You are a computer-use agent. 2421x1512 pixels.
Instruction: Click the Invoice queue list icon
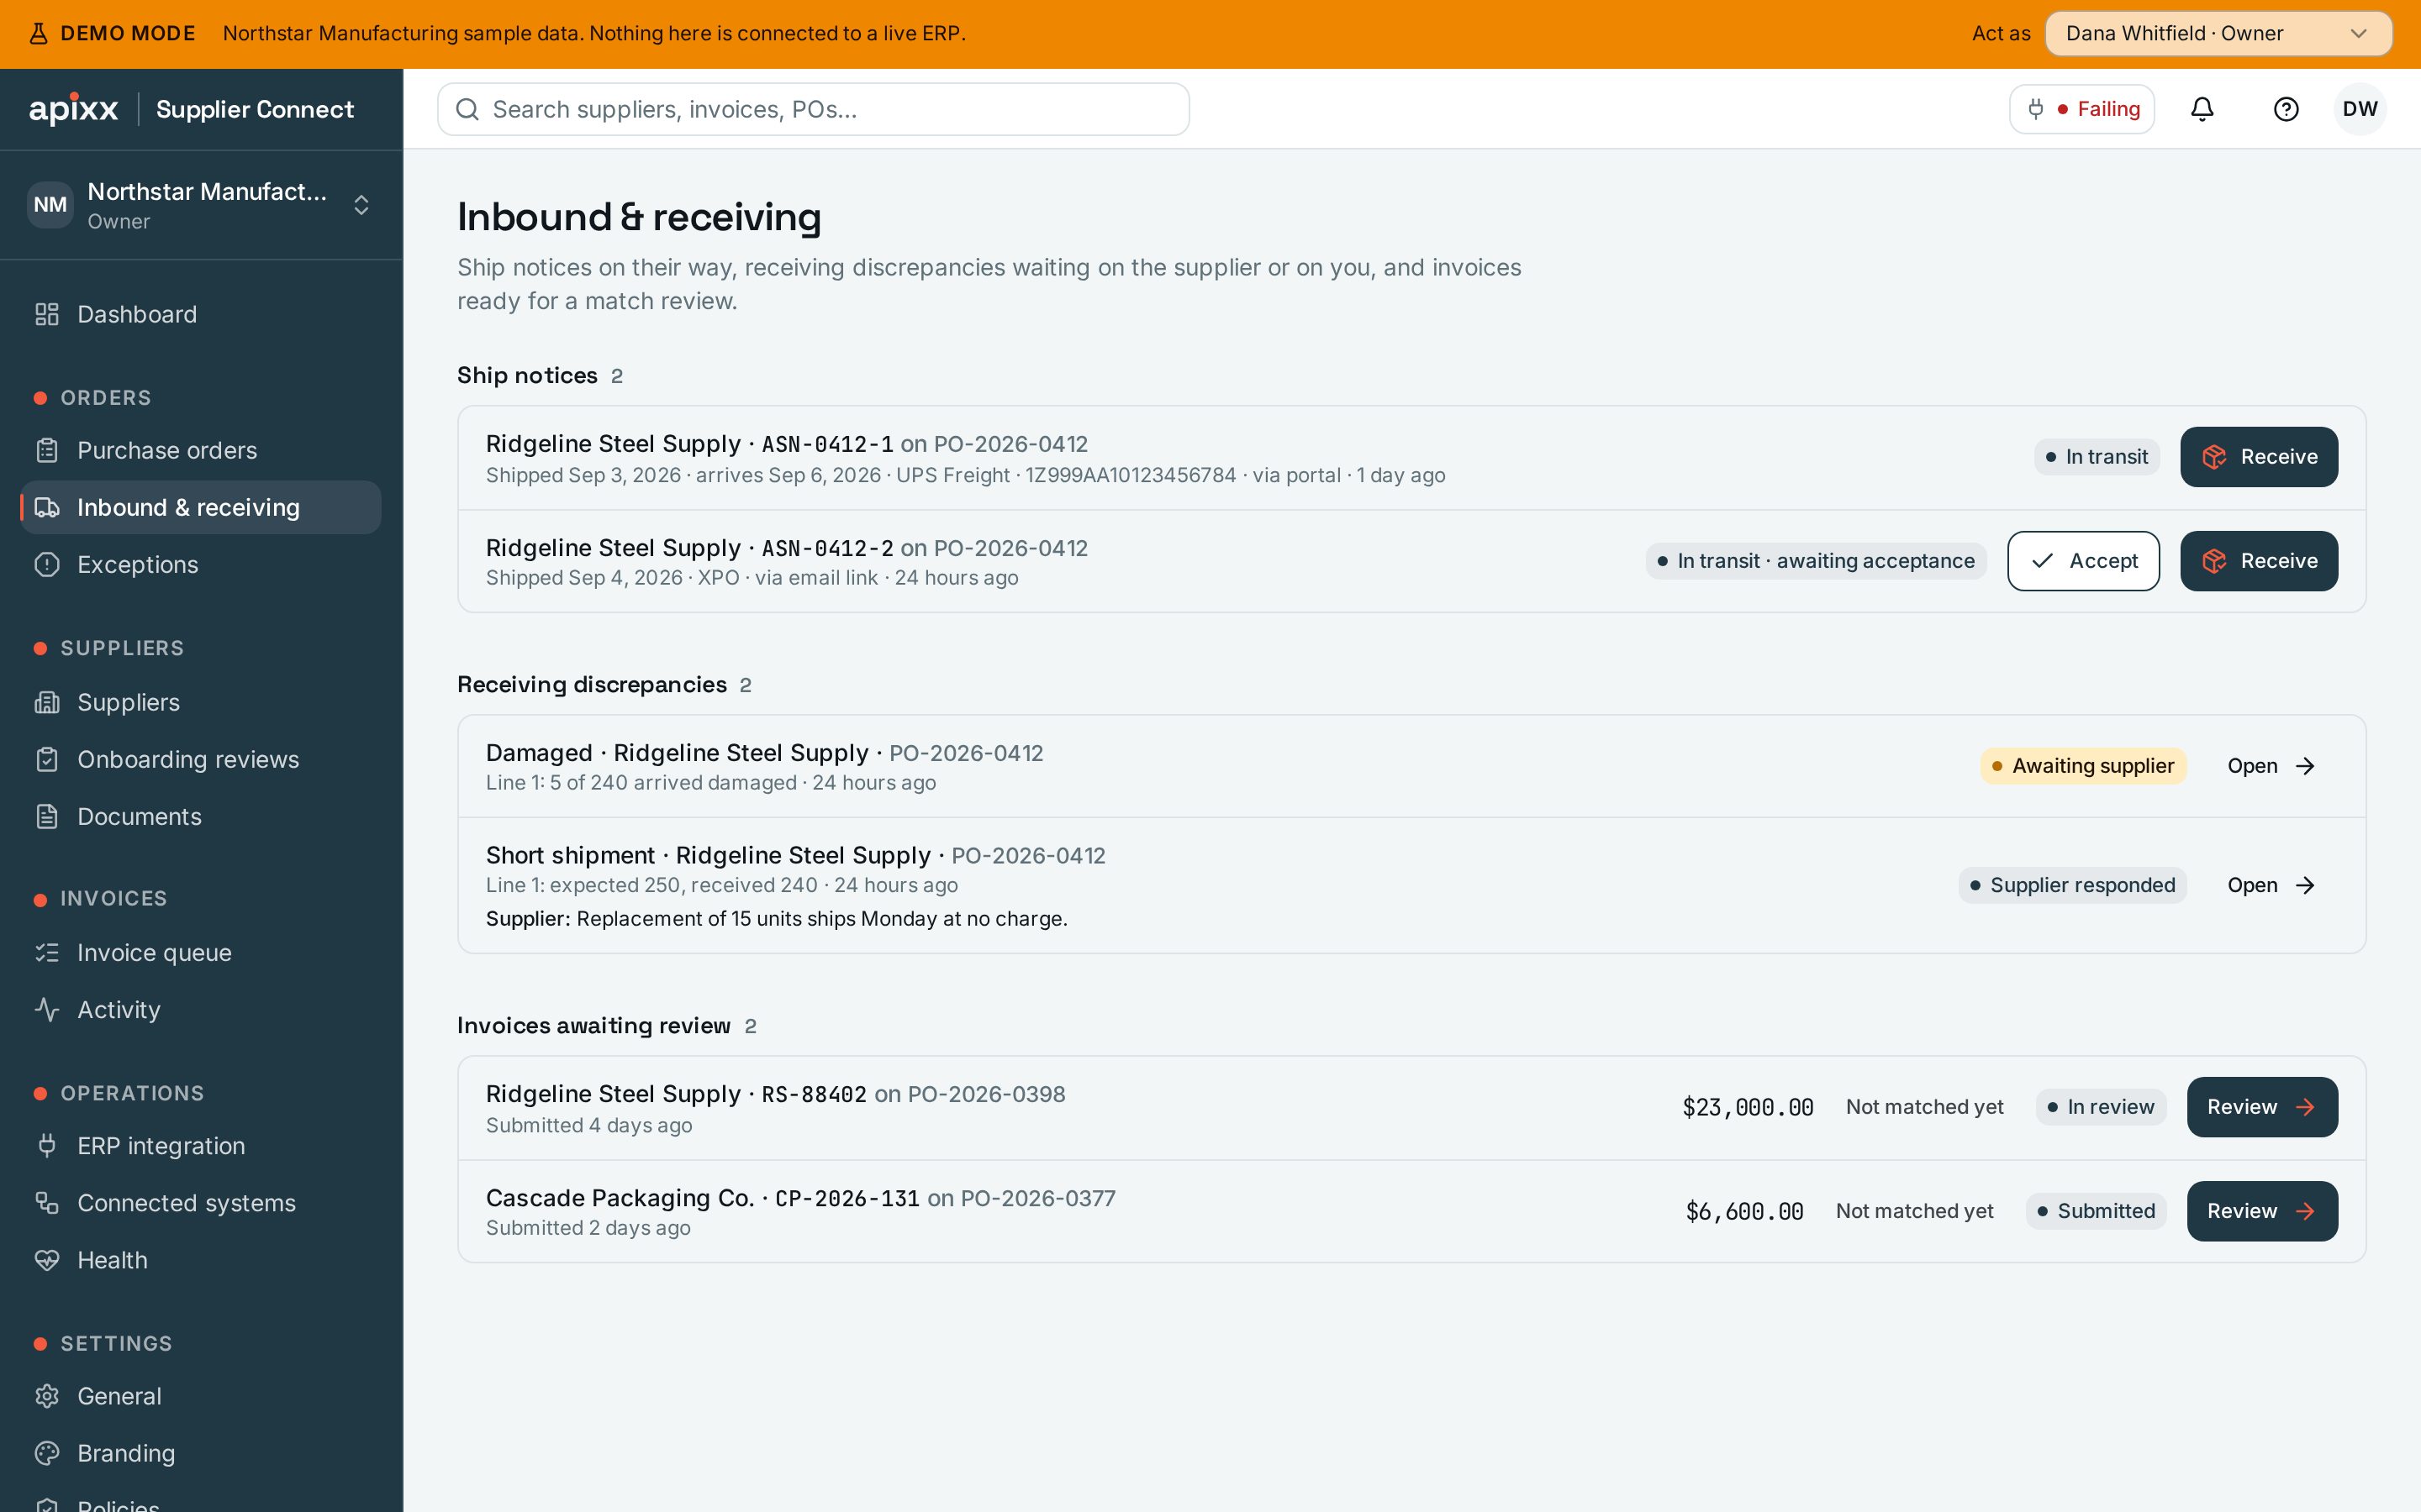[47, 952]
